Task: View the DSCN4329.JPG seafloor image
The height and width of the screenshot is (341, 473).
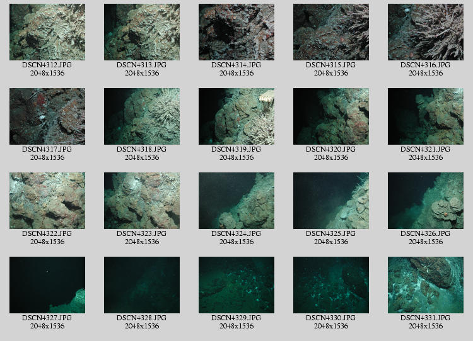Action: (237, 285)
